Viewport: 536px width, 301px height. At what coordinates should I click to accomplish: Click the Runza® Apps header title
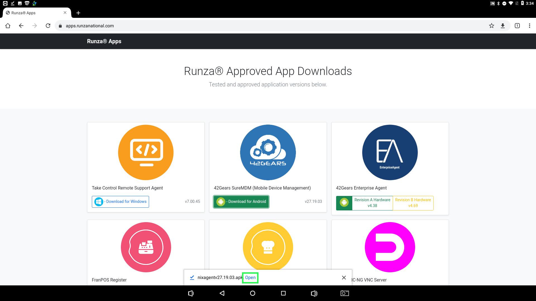(x=104, y=41)
